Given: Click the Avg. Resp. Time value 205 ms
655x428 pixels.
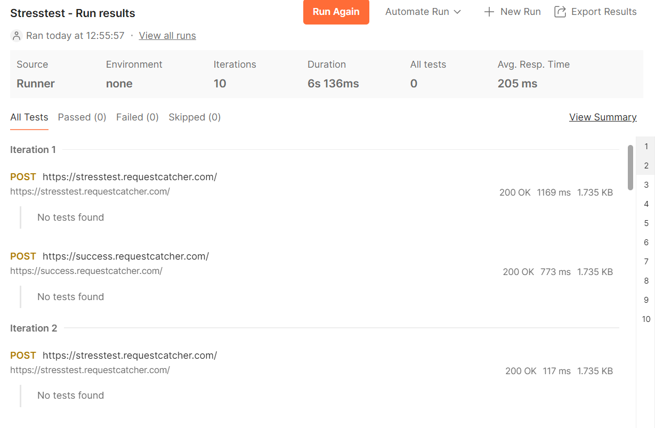Looking at the screenshot, I should [x=517, y=84].
